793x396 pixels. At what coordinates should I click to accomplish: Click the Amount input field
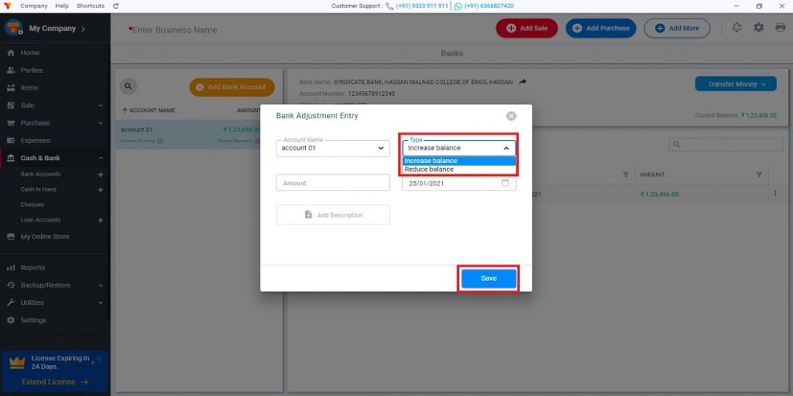332,183
